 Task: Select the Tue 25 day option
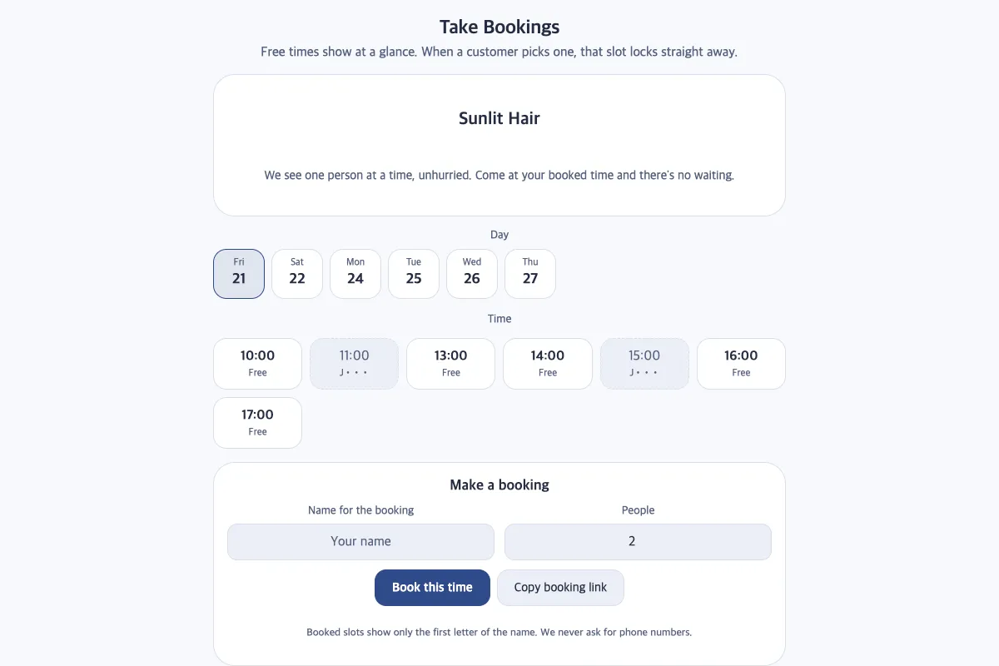(414, 274)
